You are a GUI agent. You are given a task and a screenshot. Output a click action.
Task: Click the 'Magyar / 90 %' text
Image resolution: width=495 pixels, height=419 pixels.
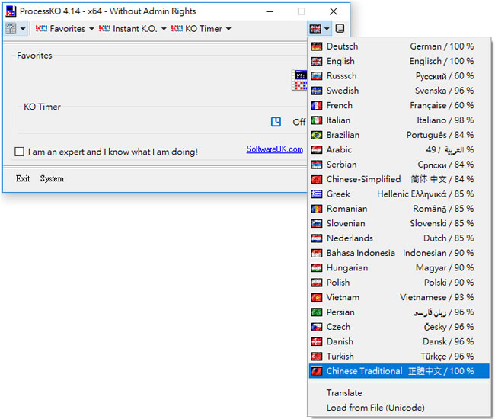point(445,268)
